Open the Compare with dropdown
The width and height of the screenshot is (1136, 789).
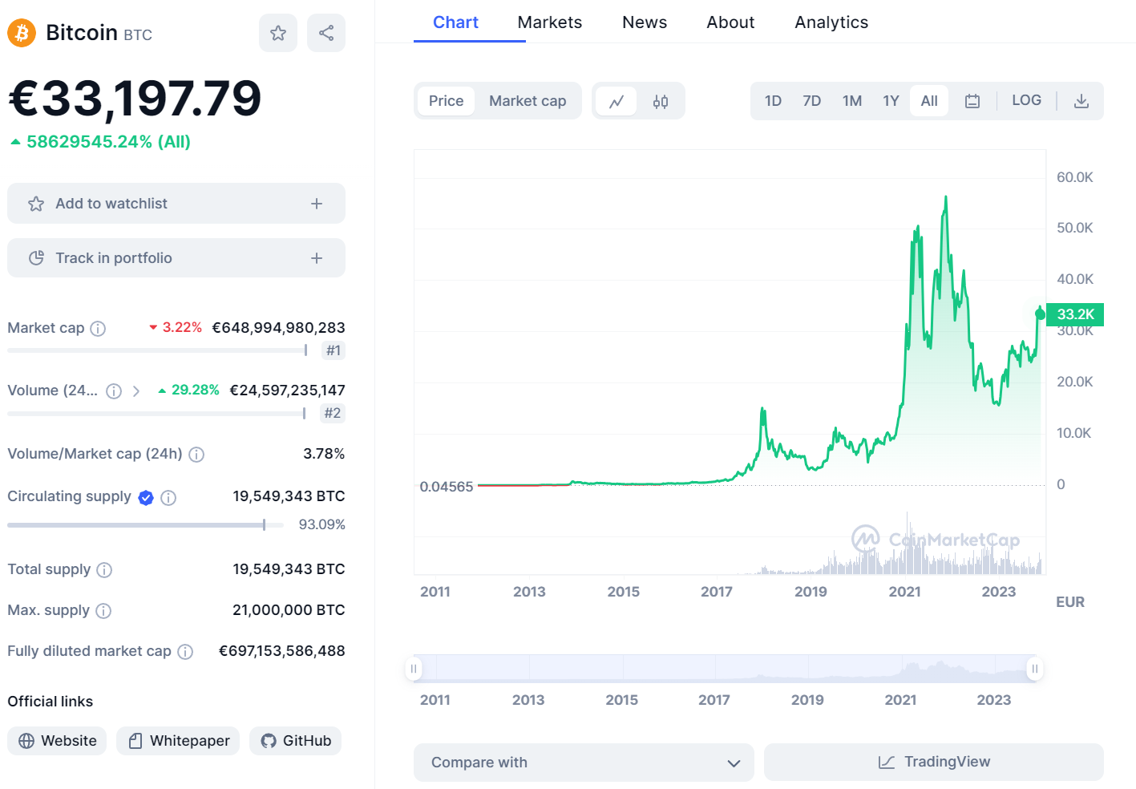coord(584,763)
